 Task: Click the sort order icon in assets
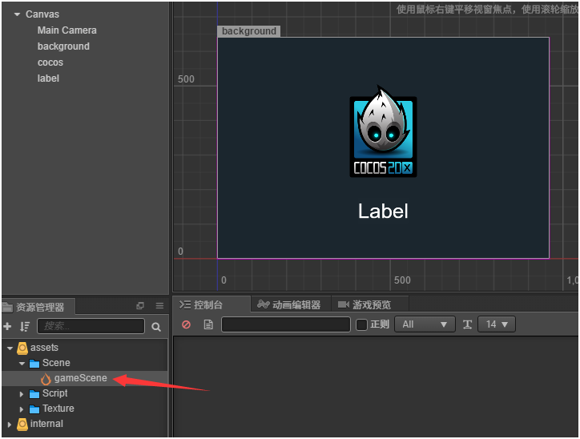[x=25, y=326]
